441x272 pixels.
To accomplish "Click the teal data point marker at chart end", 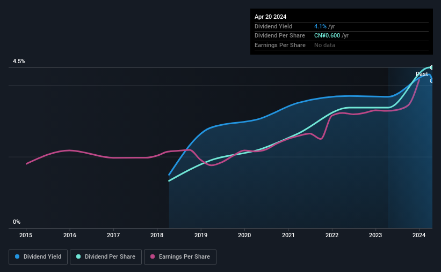I will [x=432, y=67].
